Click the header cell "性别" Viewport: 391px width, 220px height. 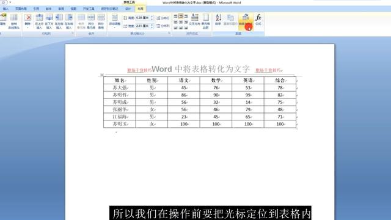pos(152,80)
